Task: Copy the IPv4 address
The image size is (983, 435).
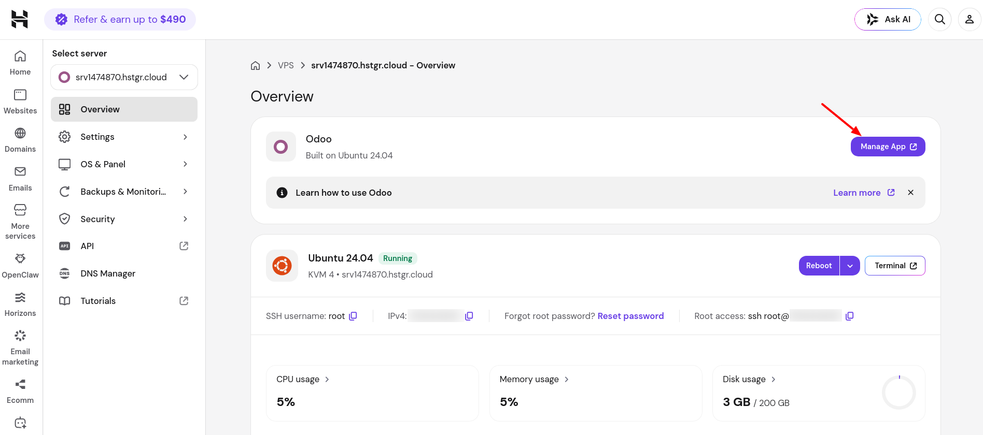Action: [x=469, y=316]
